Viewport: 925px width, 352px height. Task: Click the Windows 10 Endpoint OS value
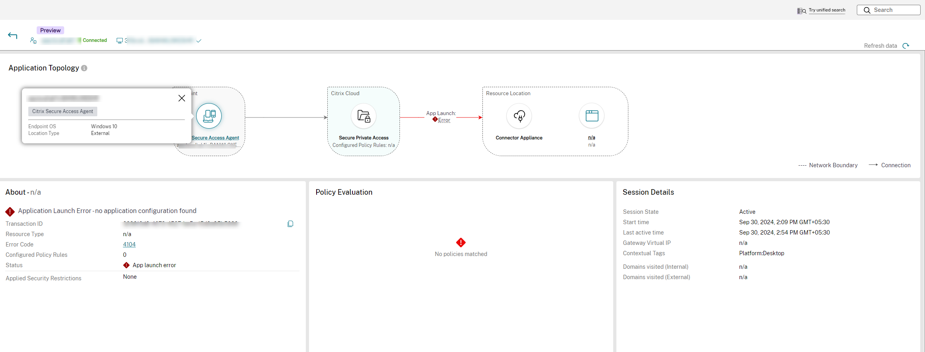pos(104,126)
